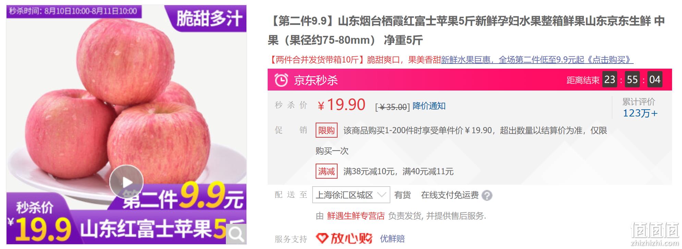
Task: Click the dropdown arrow in the delivery region box
Action: (381, 195)
